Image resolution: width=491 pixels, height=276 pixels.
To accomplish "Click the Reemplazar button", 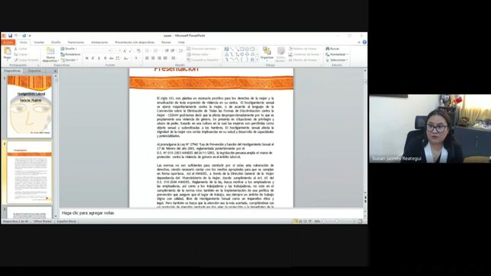I will coord(337,55).
